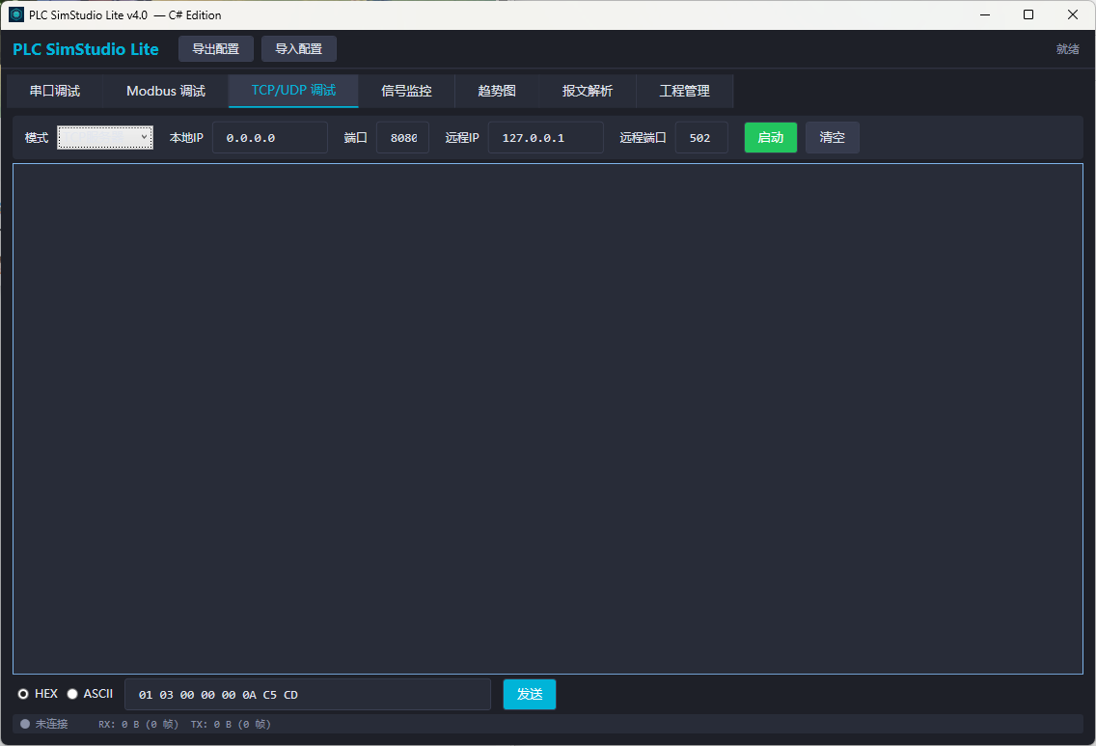Click the PLC SimStudio Lite heading
This screenshot has width=1096, height=746.
(86, 49)
